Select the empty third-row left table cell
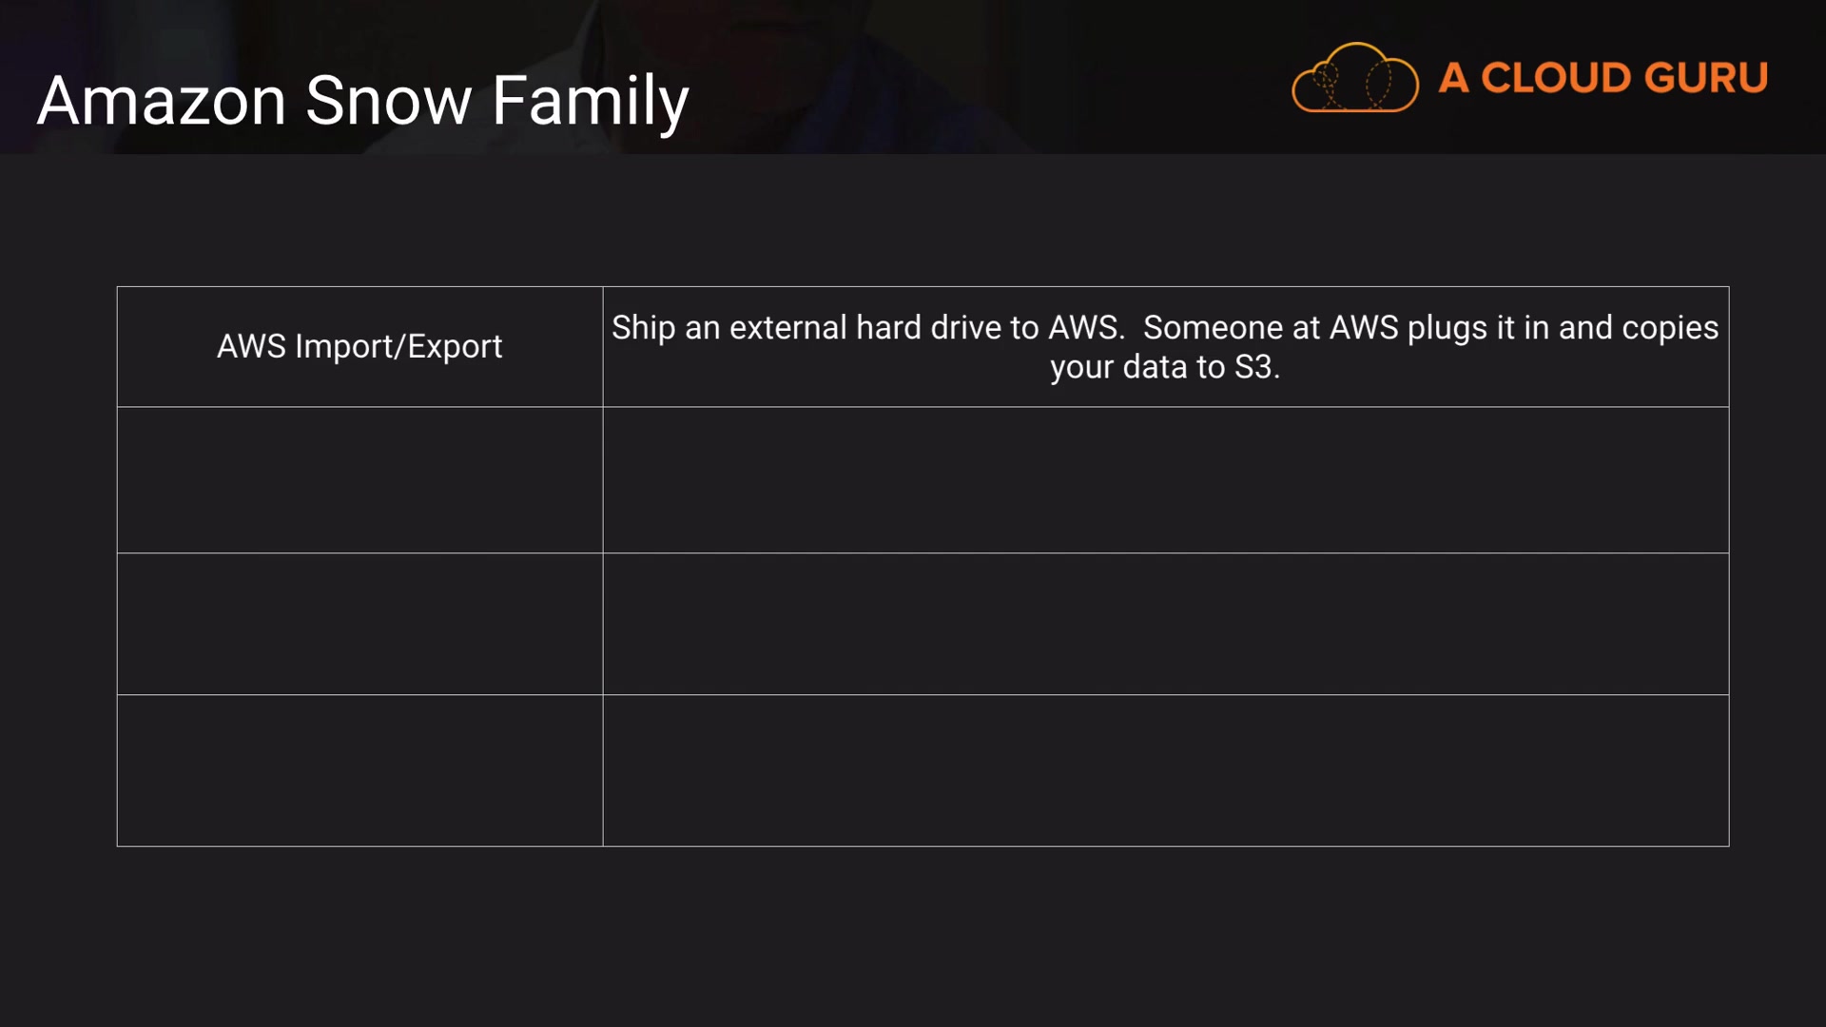The height and width of the screenshot is (1027, 1826). pyautogui.click(x=359, y=624)
